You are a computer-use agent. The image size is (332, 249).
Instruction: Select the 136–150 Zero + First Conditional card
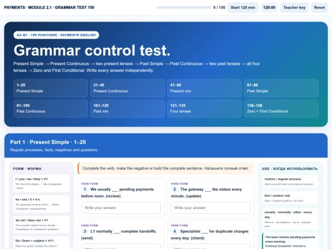point(281,108)
